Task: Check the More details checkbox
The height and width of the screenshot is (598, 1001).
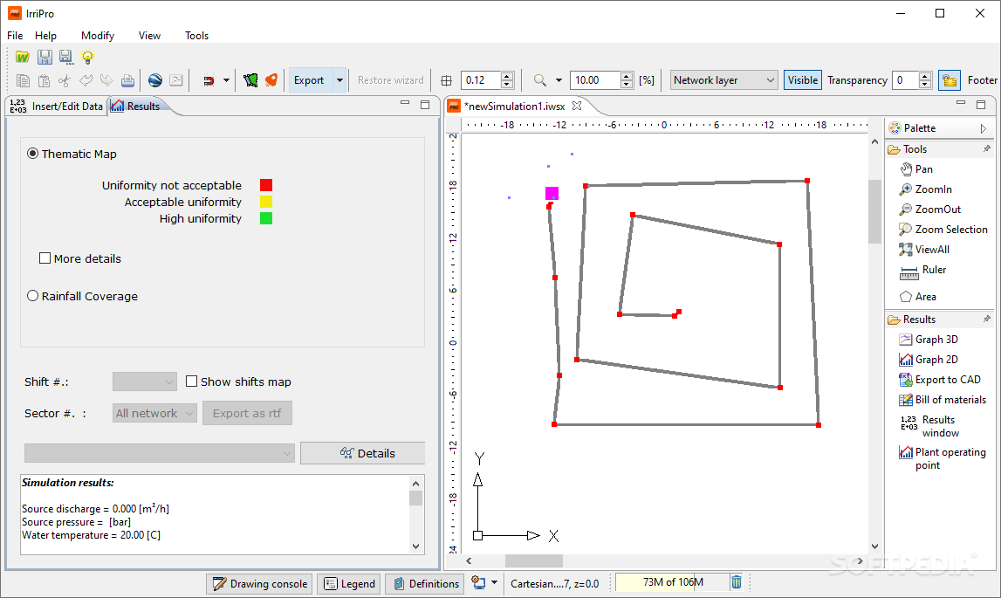Action: 45,258
